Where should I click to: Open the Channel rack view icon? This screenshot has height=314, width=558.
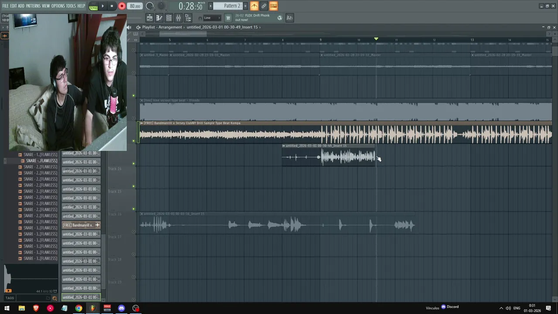[169, 18]
